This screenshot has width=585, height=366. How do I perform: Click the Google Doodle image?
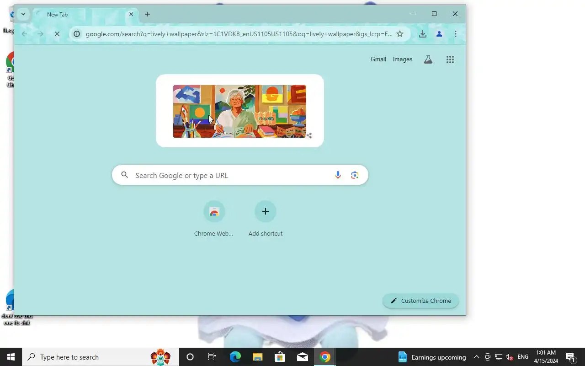tap(239, 111)
